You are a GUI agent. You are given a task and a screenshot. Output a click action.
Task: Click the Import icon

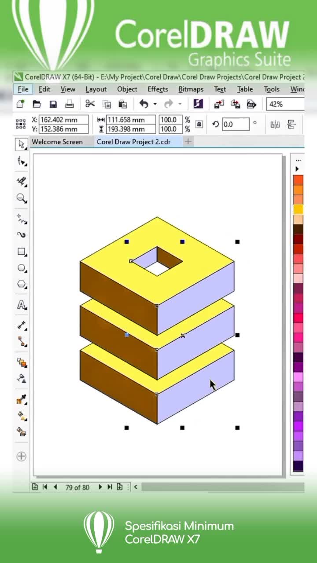pos(219,104)
